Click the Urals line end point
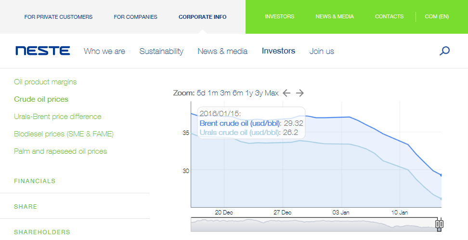The width and height of the screenshot is (468, 240). 441,199
